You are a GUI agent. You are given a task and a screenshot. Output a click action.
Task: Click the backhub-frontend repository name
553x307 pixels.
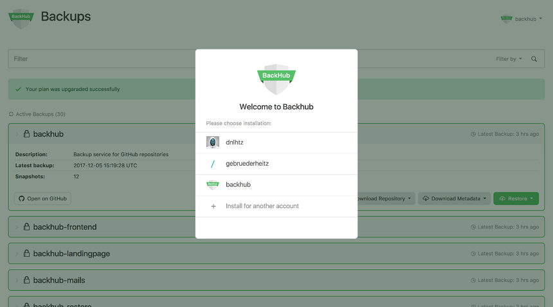click(65, 227)
